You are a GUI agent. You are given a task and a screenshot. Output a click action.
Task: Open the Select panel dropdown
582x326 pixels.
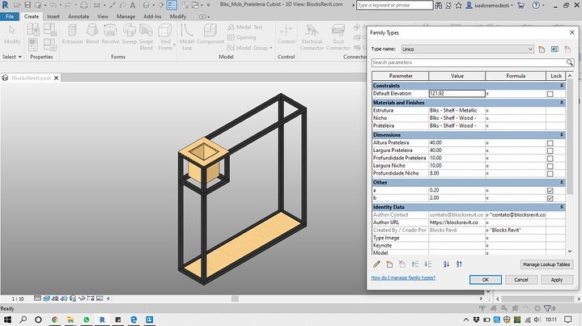click(12, 57)
